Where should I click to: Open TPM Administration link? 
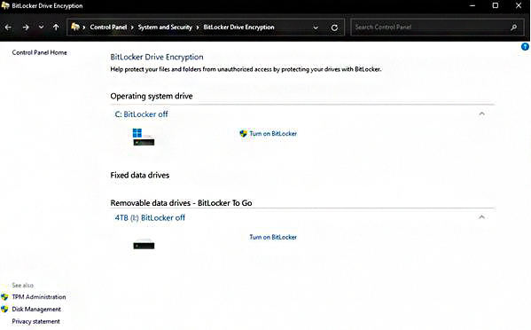coord(39,297)
